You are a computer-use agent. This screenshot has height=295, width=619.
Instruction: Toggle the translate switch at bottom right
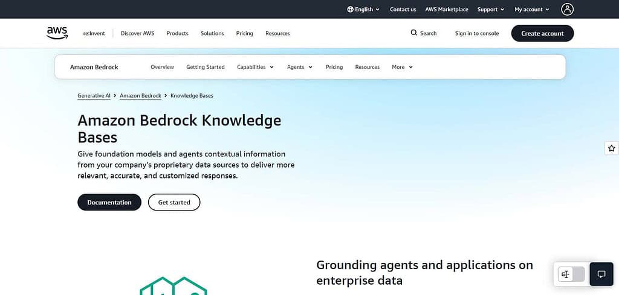coord(571,274)
